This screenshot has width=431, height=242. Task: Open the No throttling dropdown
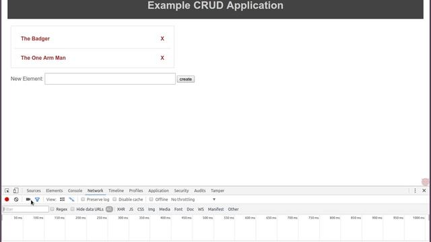click(x=193, y=200)
